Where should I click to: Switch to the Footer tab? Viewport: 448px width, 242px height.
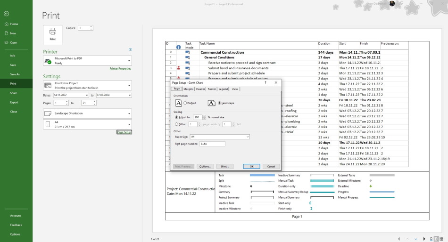pyautogui.click(x=212, y=89)
